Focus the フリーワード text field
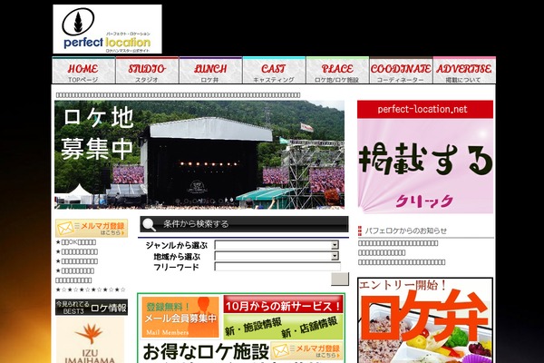544x363 pixels. coord(277,267)
